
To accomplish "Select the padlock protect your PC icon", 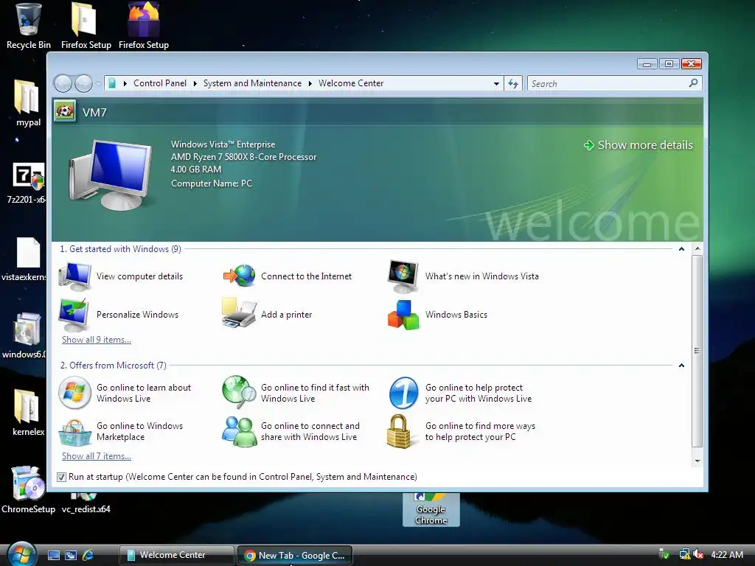I will click(x=399, y=431).
